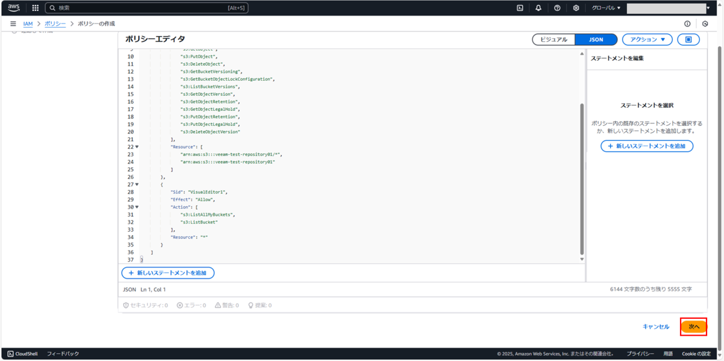Image resolution: width=724 pixels, height=361 pixels.
Task: Click the suggestions lightbulb icon
Action: (250, 306)
